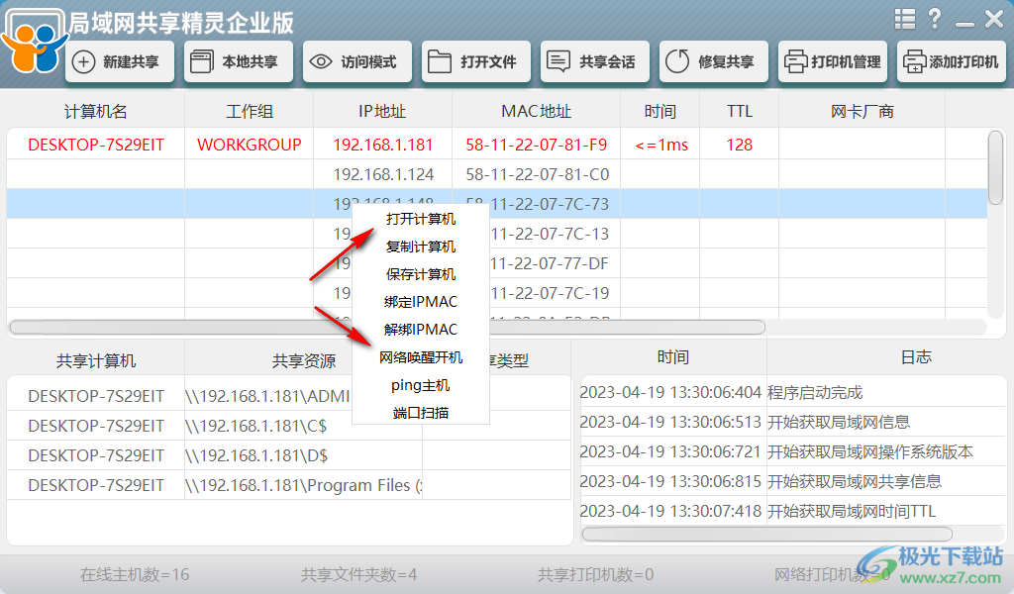Select log entry 程序启动完成
The width and height of the screenshot is (1014, 594).
pos(815,392)
